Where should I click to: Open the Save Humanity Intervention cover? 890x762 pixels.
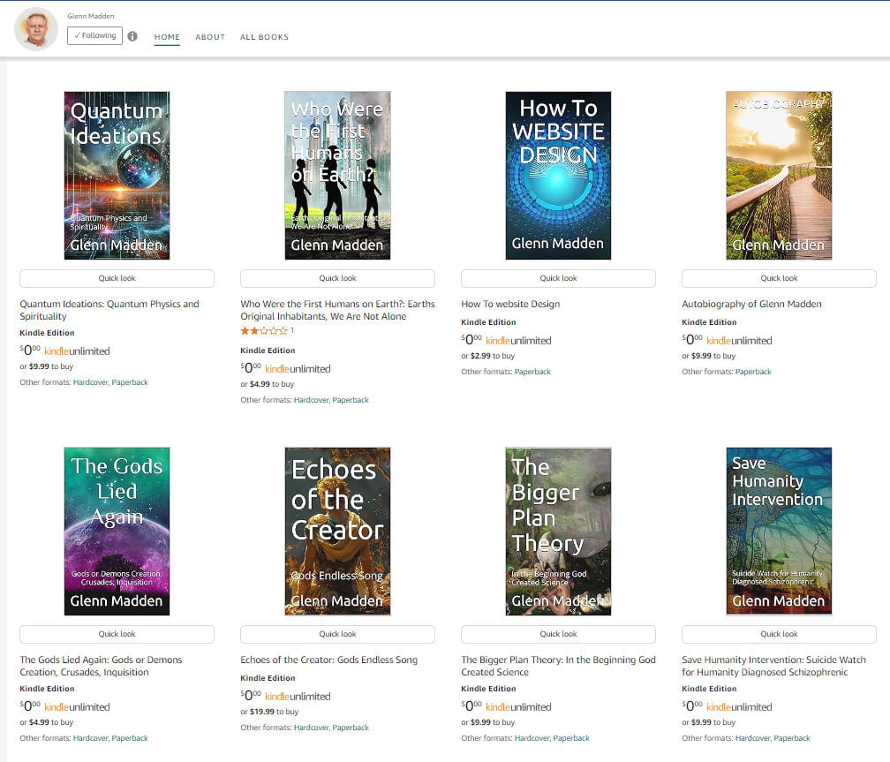coord(778,531)
